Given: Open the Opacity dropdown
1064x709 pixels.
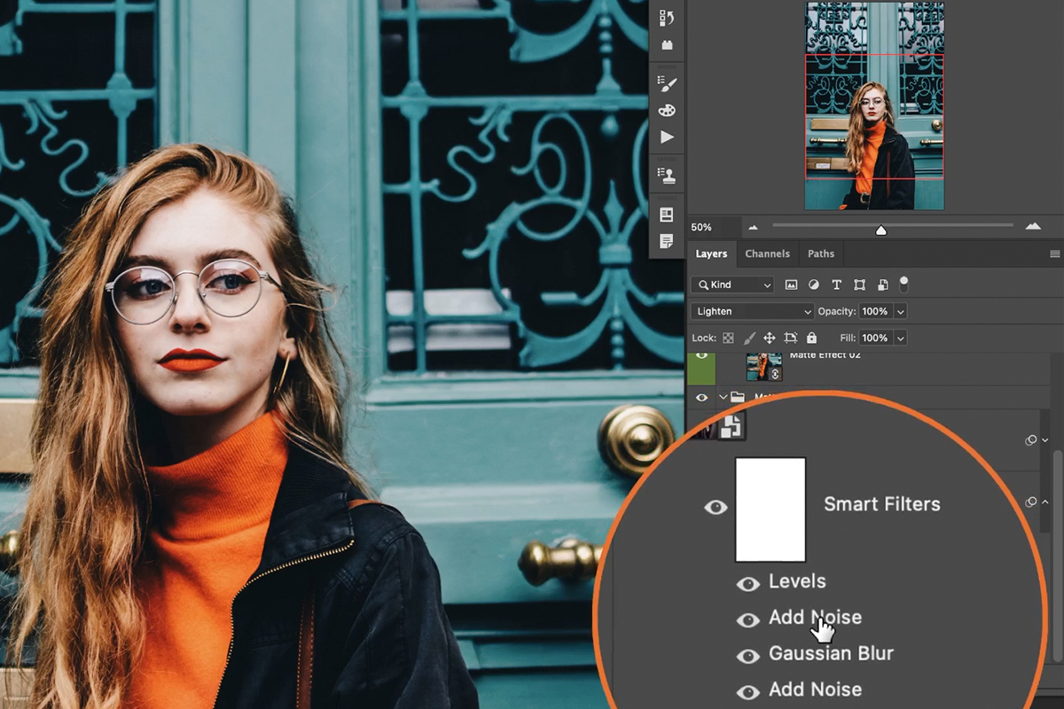Looking at the screenshot, I should point(899,311).
